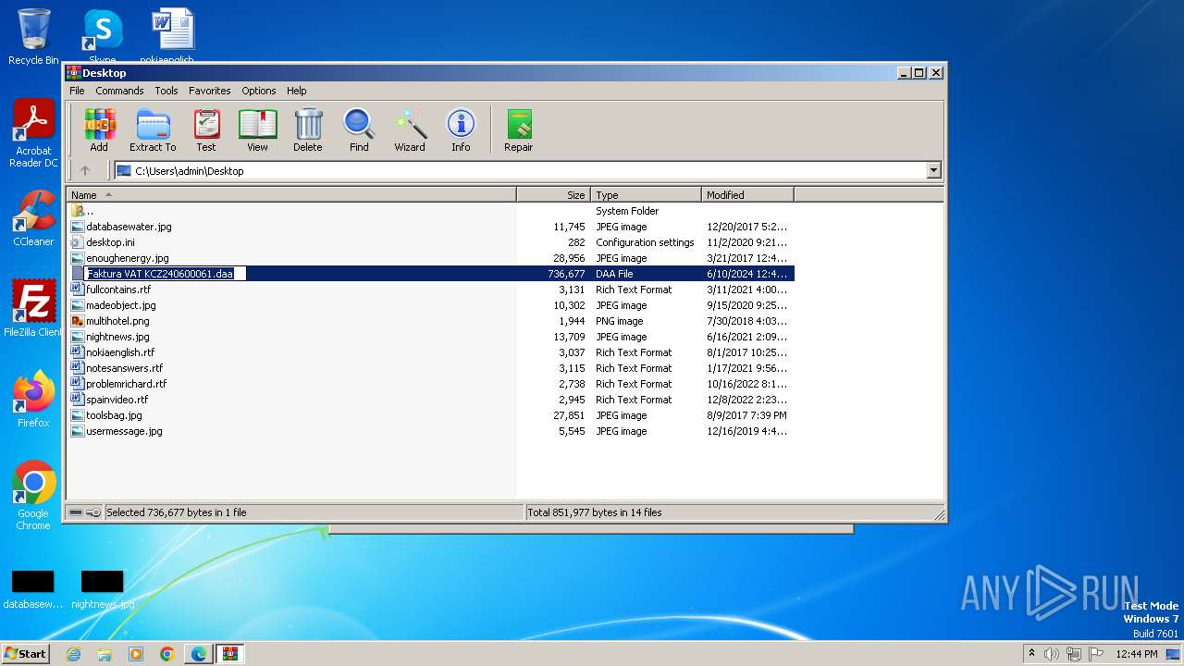Click the Repair archive toolbar icon
Screen dimensions: 1184x666
(x=518, y=129)
